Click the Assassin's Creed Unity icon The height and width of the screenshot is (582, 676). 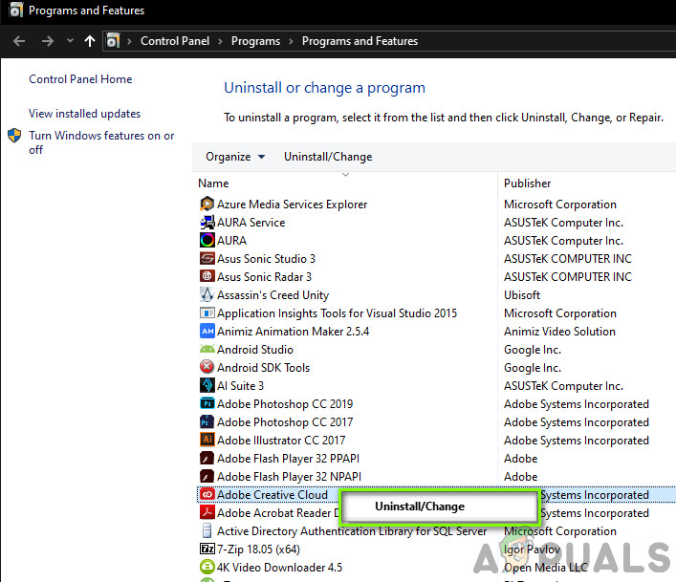click(x=207, y=294)
